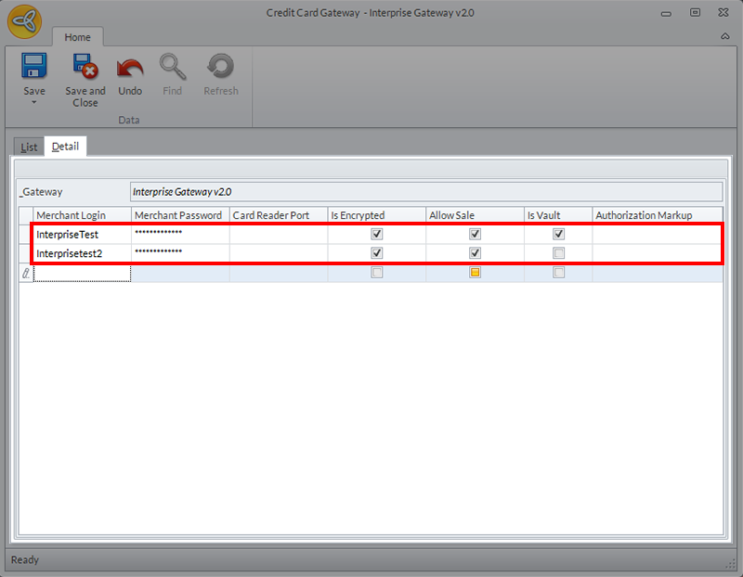Screen dimensions: 743x577
Task: Click the Refresh icon
Action: point(221,67)
